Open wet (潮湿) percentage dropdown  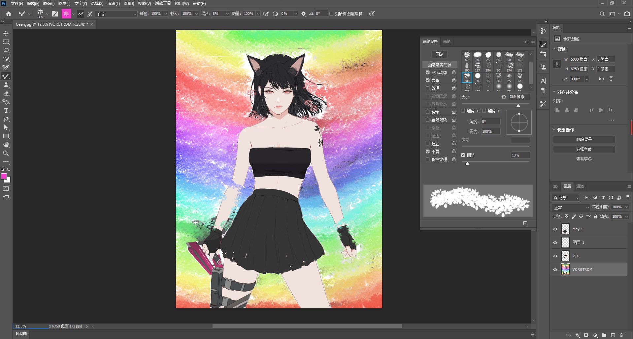(x=166, y=14)
